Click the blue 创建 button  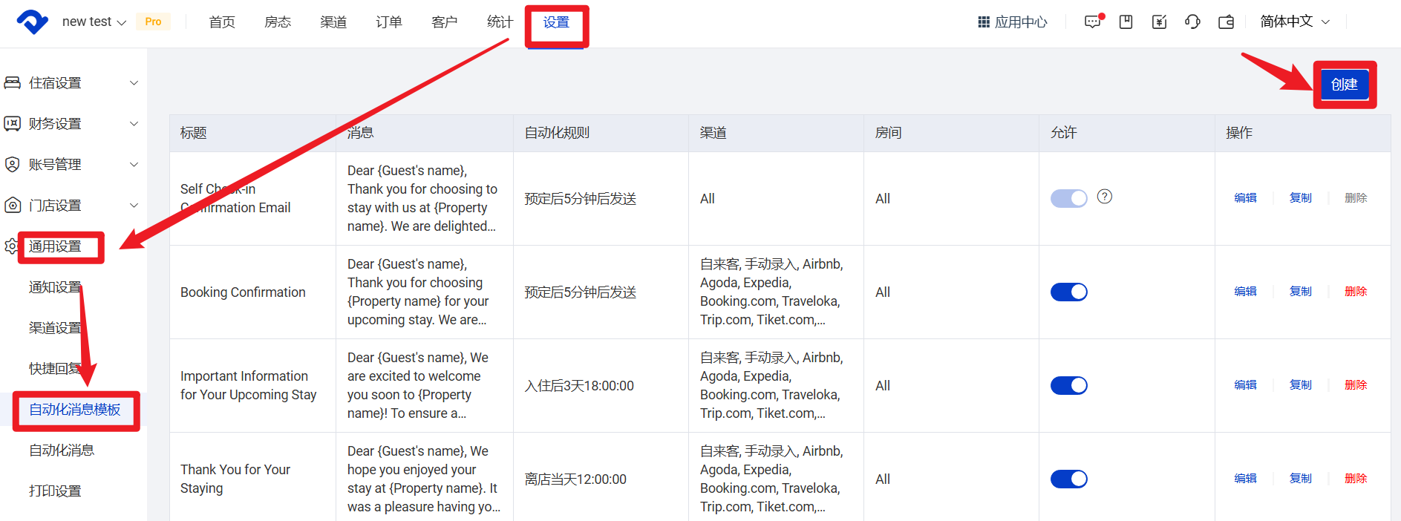click(x=1345, y=85)
